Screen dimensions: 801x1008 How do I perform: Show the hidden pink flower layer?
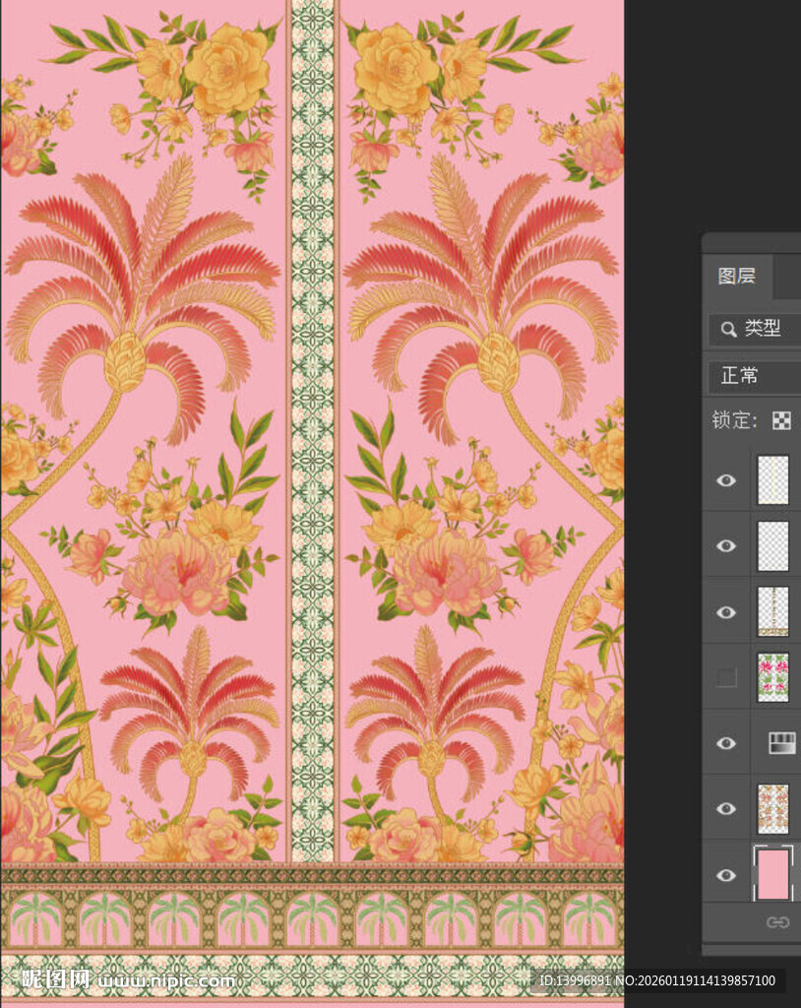point(726,677)
